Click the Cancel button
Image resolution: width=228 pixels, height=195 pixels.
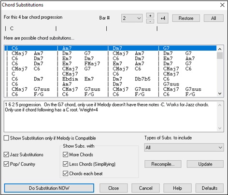(145, 188)
